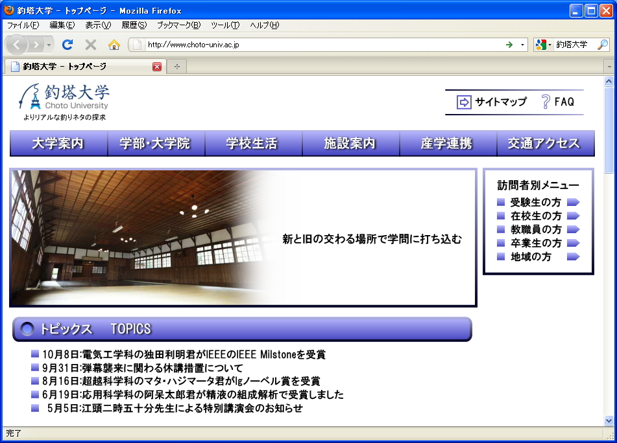Click the green Go arrow in address bar
This screenshot has height=443, width=617.
click(x=509, y=45)
